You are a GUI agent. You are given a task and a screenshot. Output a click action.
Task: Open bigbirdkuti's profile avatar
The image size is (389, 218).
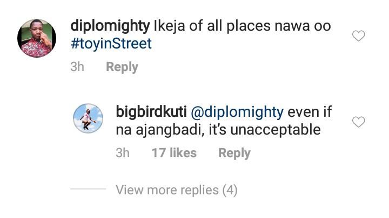(x=88, y=117)
